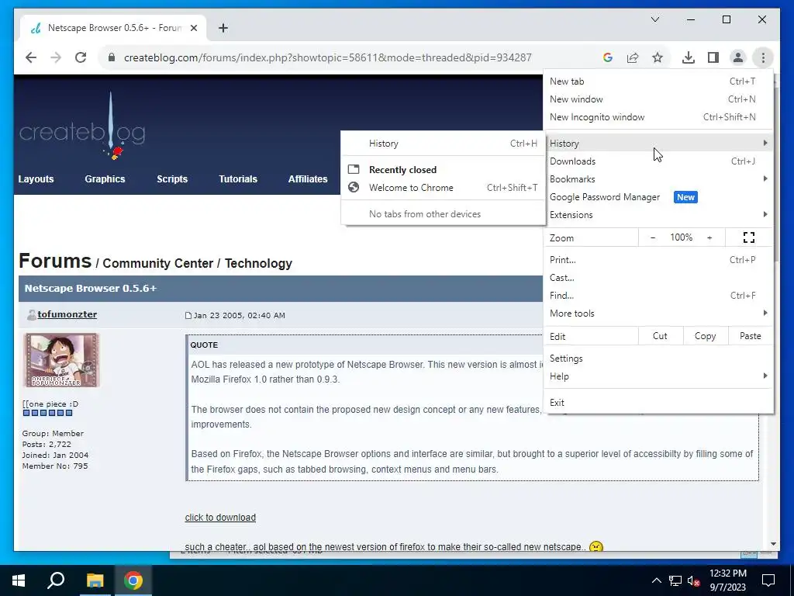Reload the current page
This screenshot has height=596, width=794.
pyautogui.click(x=81, y=57)
